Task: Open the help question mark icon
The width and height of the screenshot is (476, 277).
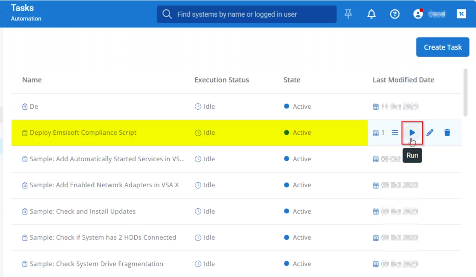Action: coord(395,14)
